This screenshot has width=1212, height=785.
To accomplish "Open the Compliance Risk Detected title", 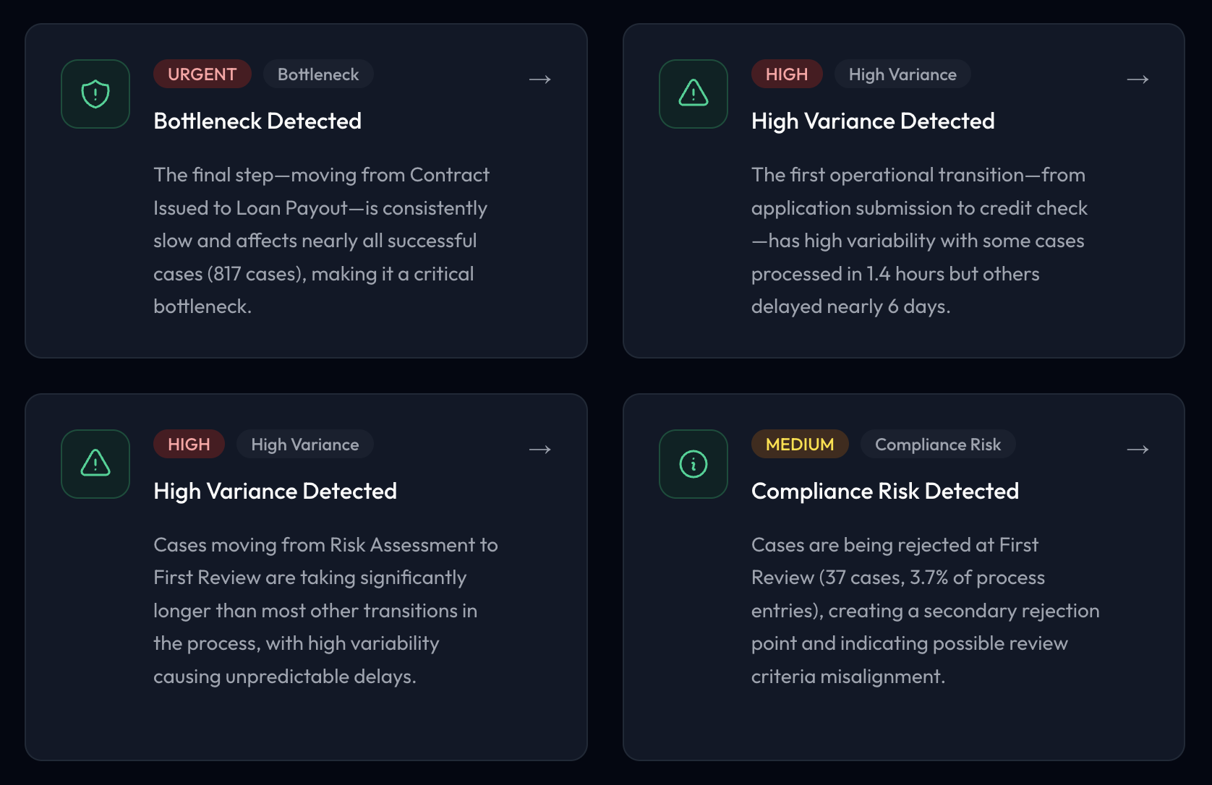I will point(884,492).
